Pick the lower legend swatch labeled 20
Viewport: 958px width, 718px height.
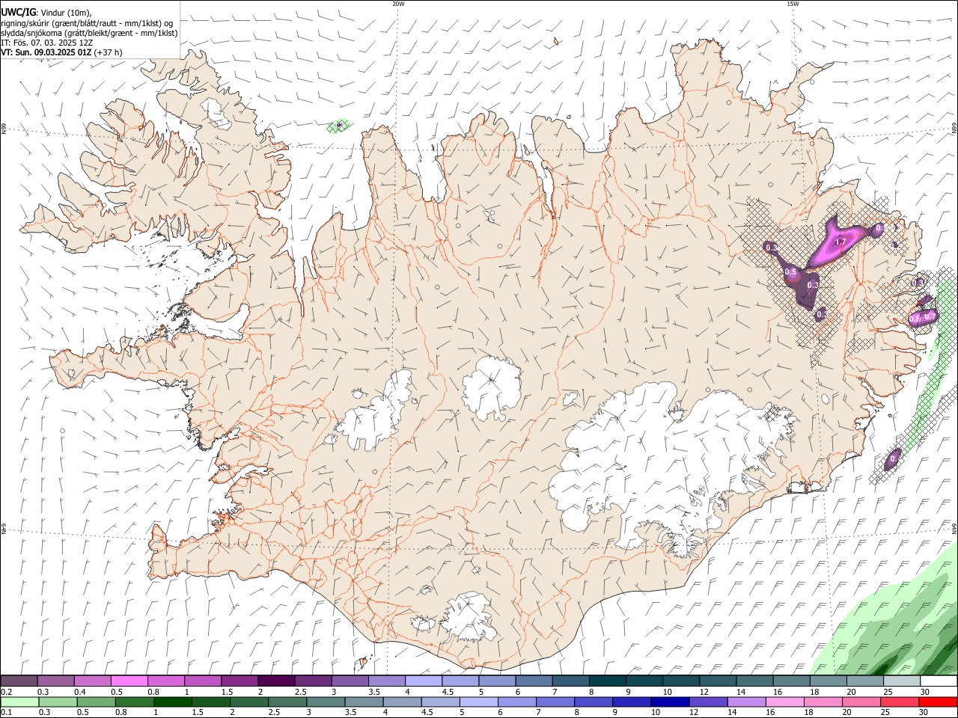(x=860, y=702)
